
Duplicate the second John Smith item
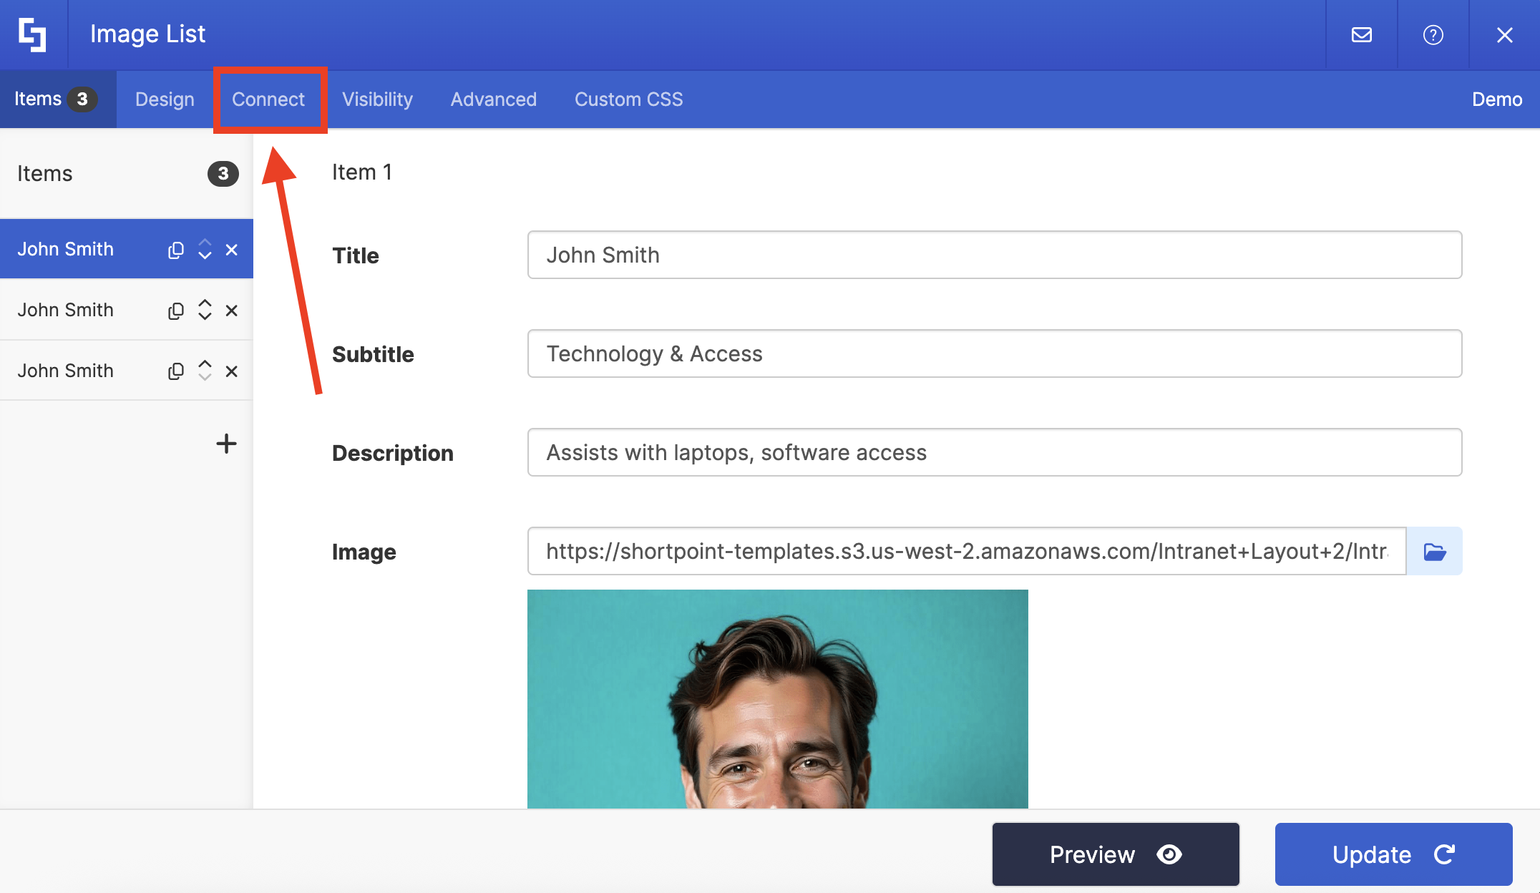pos(176,311)
